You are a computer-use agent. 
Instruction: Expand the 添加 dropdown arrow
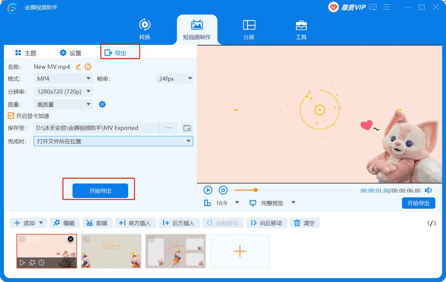[41, 223]
